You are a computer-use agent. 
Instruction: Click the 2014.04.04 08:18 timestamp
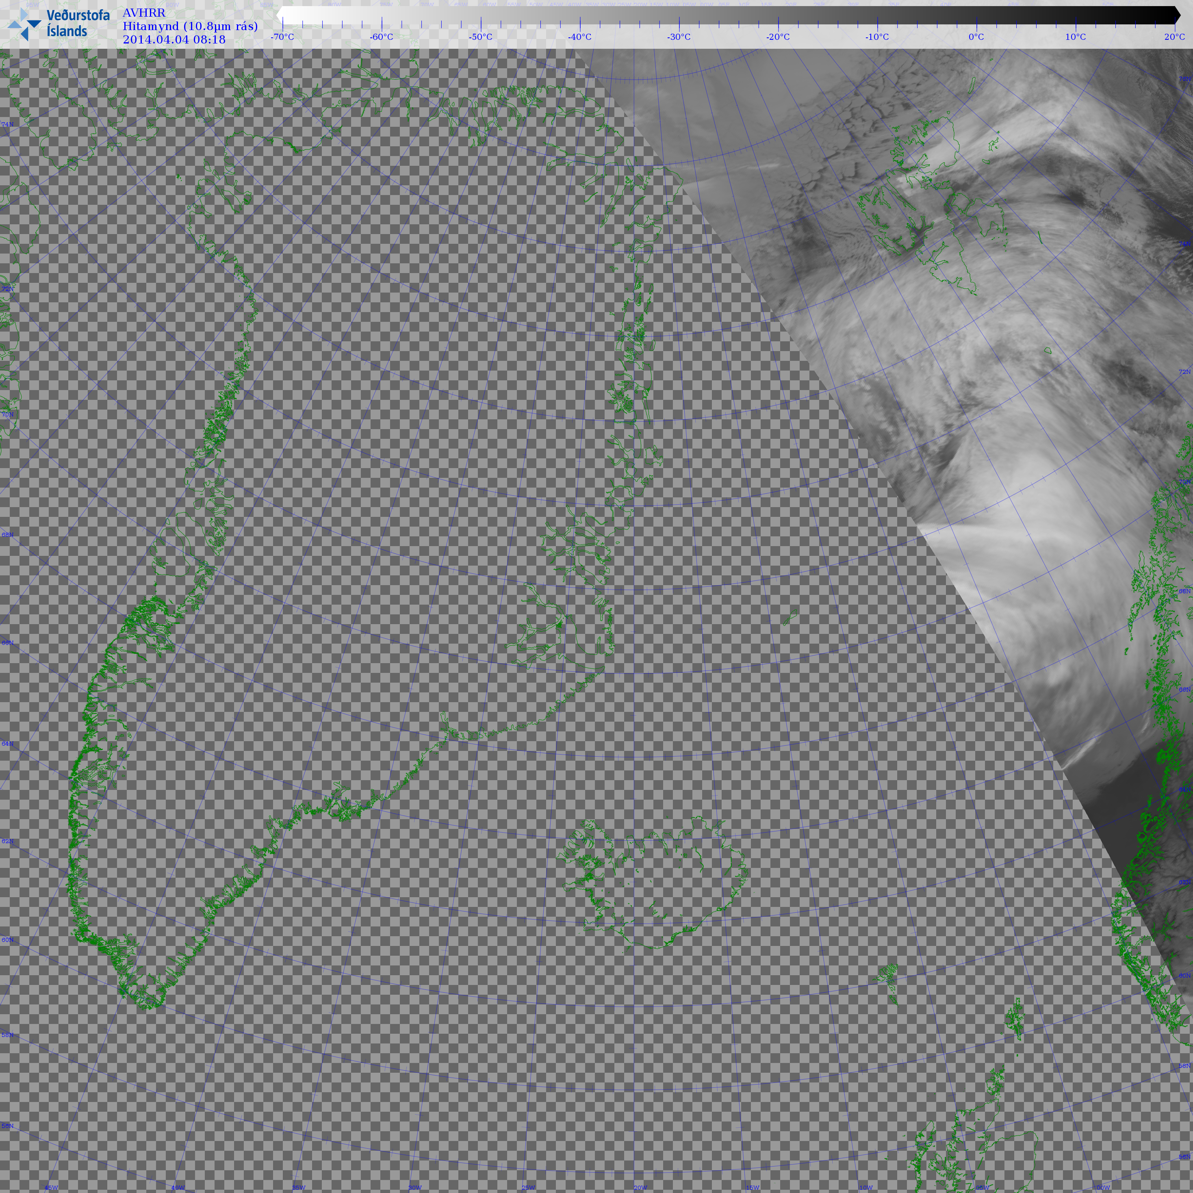tap(174, 39)
